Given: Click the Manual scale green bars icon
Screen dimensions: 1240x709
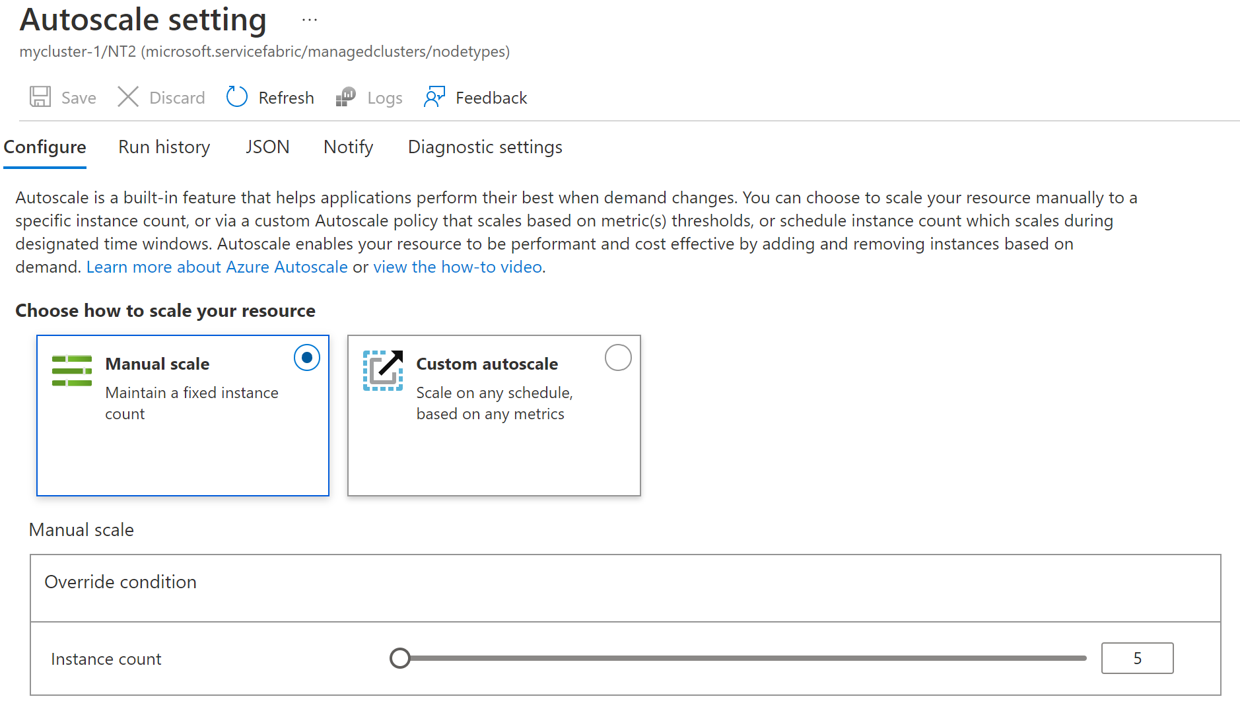Looking at the screenshot, I should point(71,370).
